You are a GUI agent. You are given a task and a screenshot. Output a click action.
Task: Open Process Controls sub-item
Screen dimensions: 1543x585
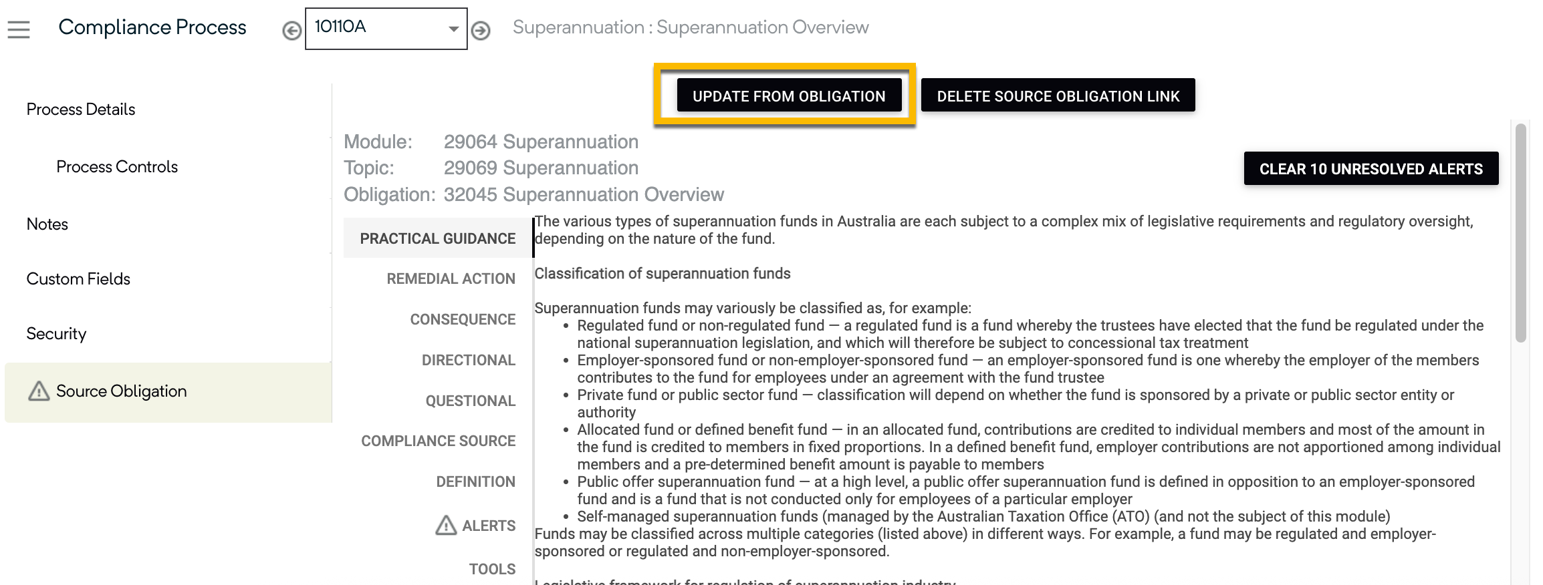click(117, 167)
